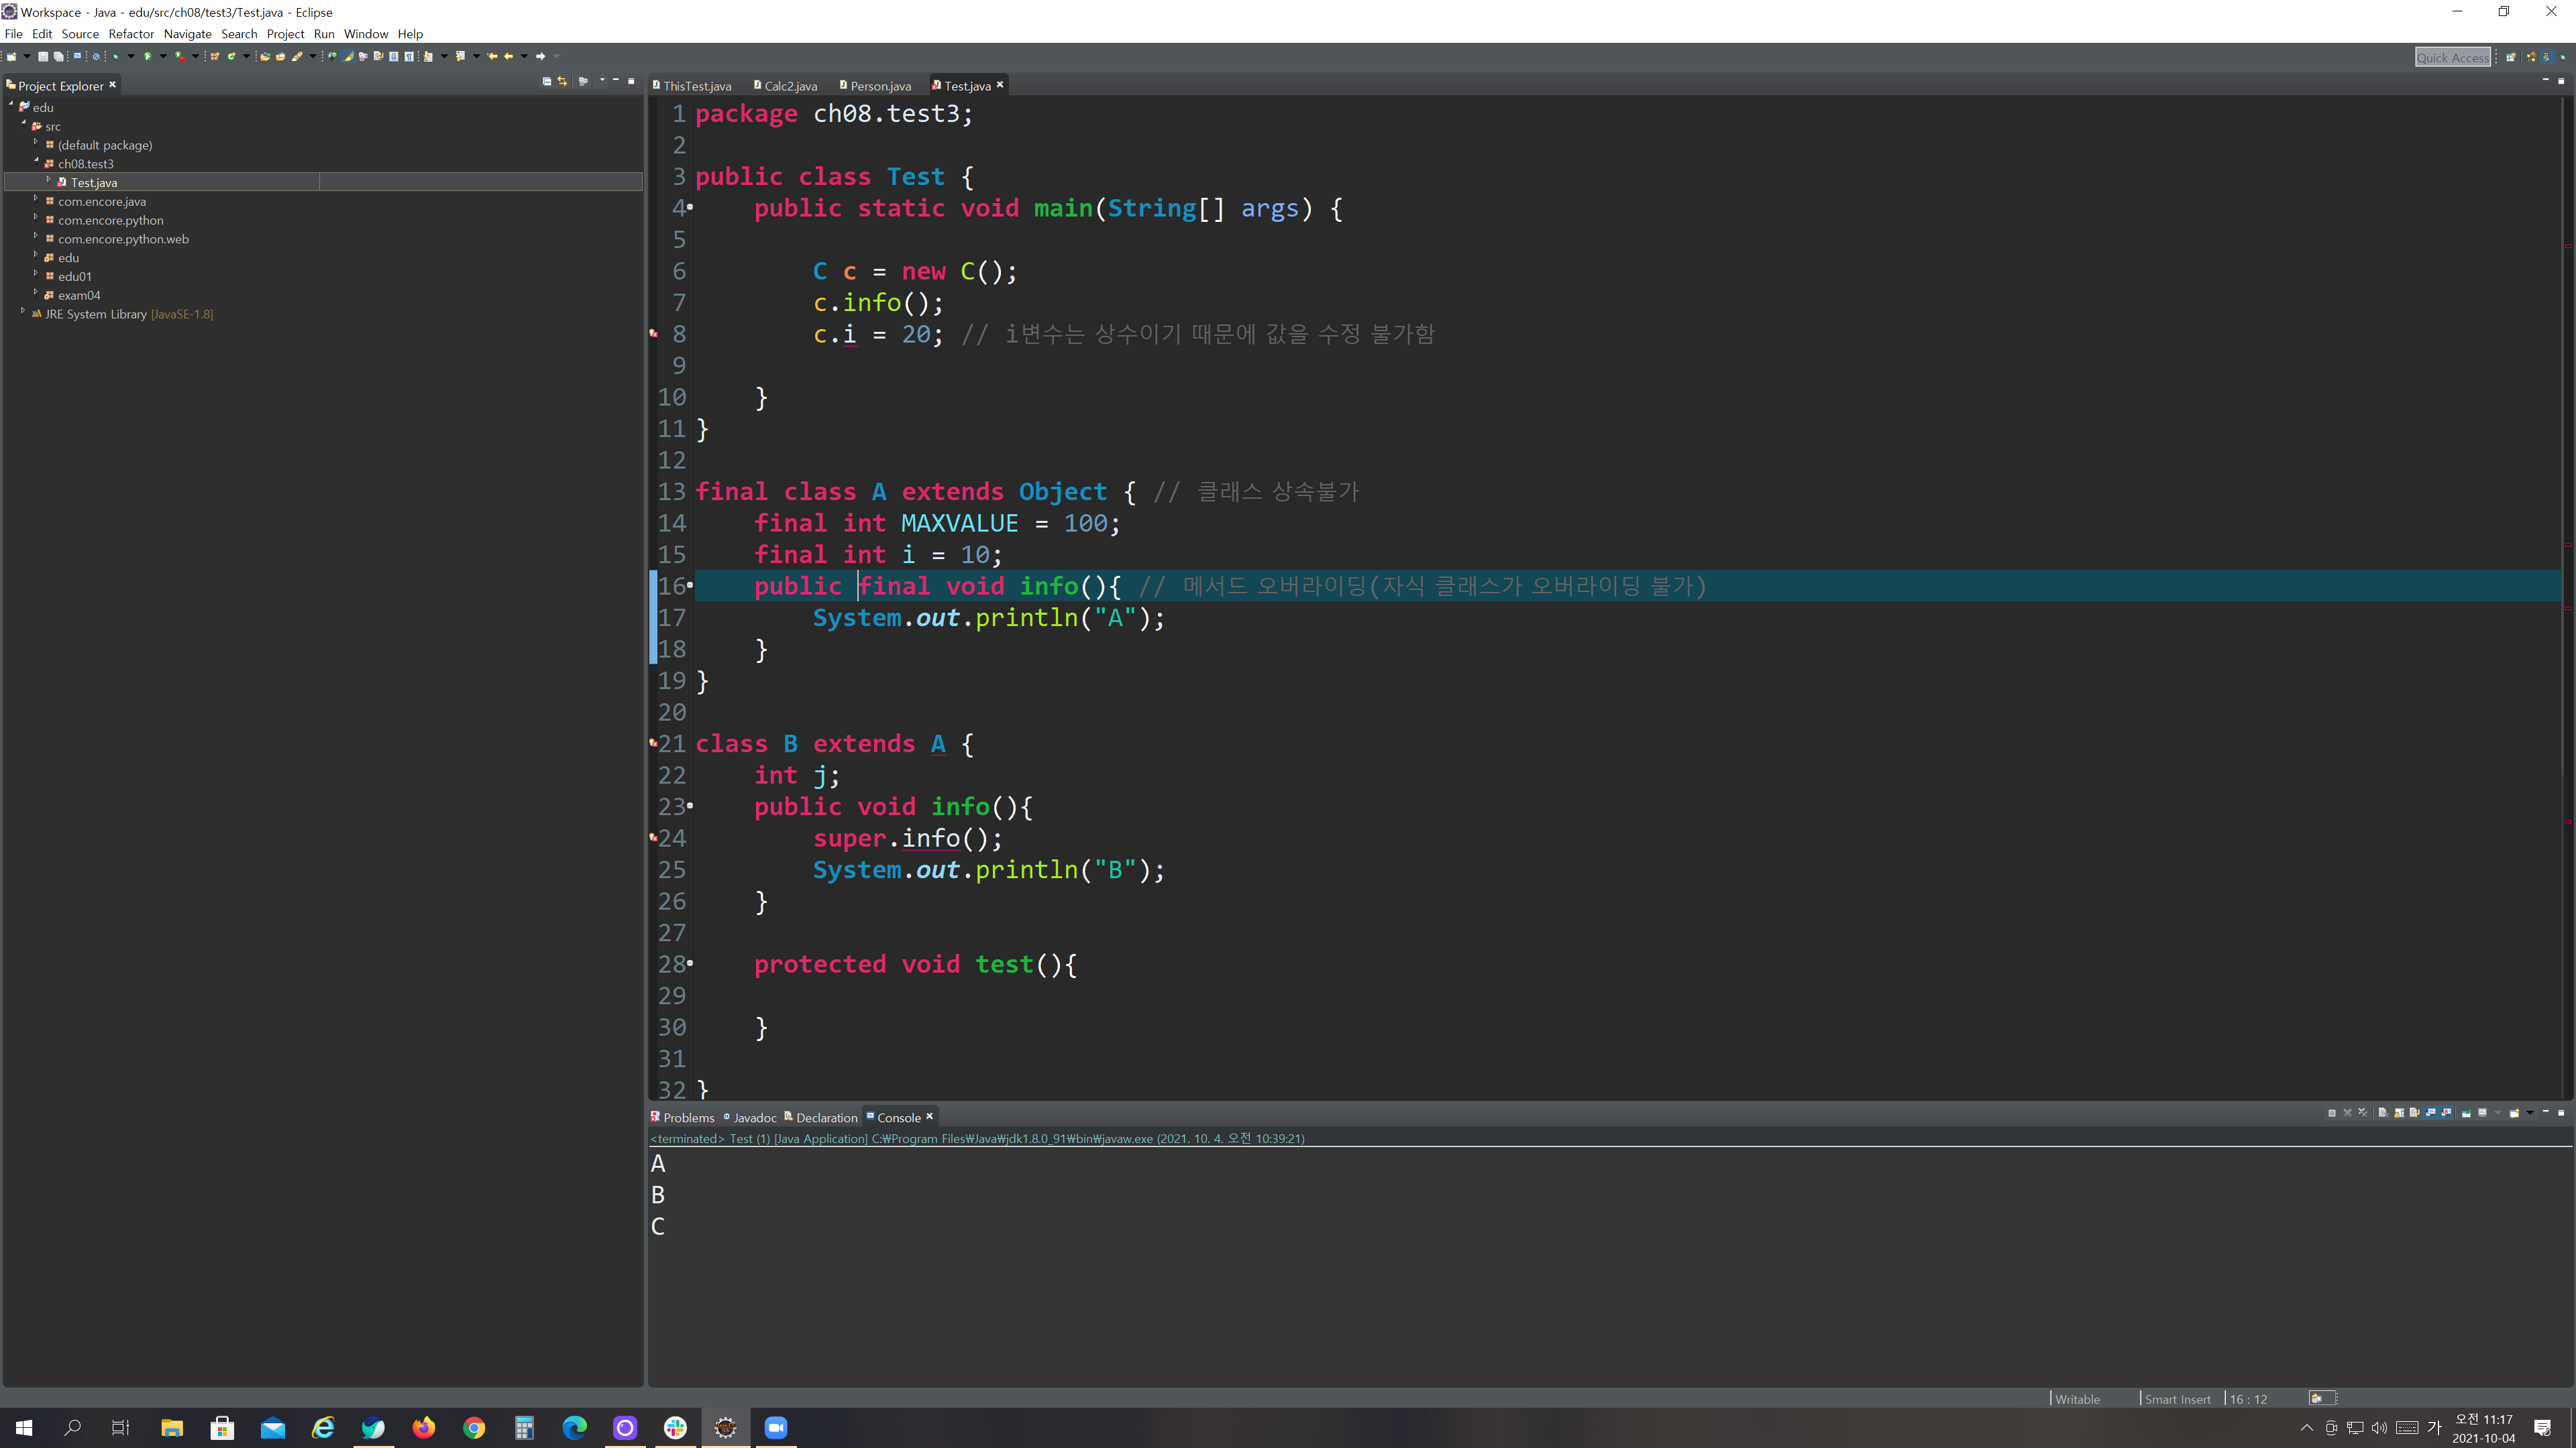Open the Run button dropdown arrow
Image resolution: width=2576 pixels, height=1448 pixels.
pyautogui.click(x=163, y=56)
